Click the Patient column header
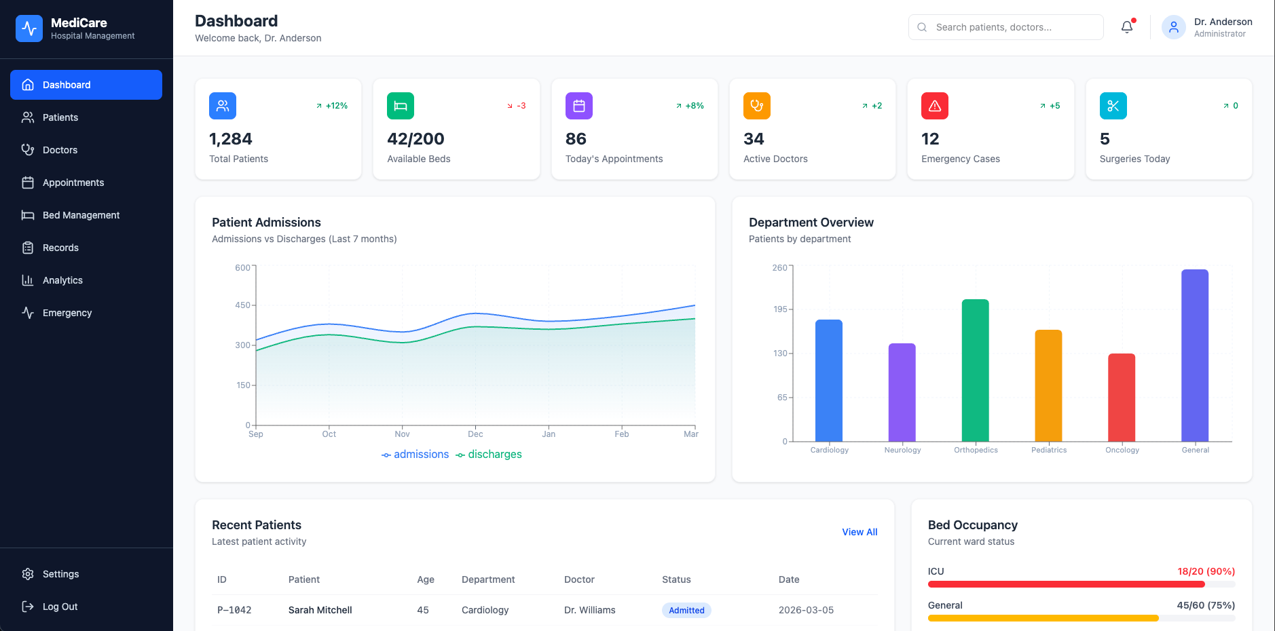Image resolution: width=1275 pixels, height=631 pixels. (304, 579)
